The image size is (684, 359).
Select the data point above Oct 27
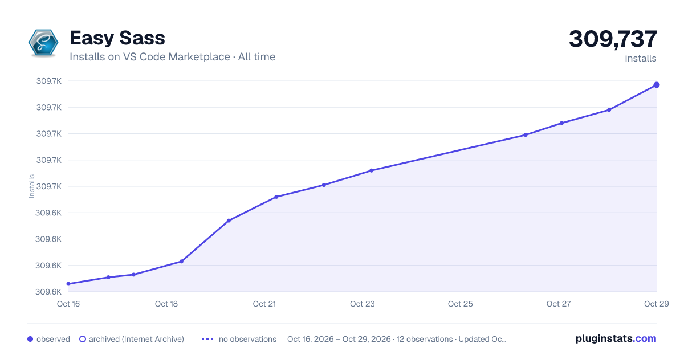[x=561, y=123]
